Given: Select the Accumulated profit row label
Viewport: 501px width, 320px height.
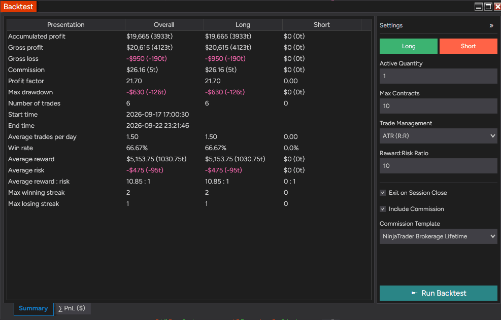Looking at the screenshot, I should 37,37.
